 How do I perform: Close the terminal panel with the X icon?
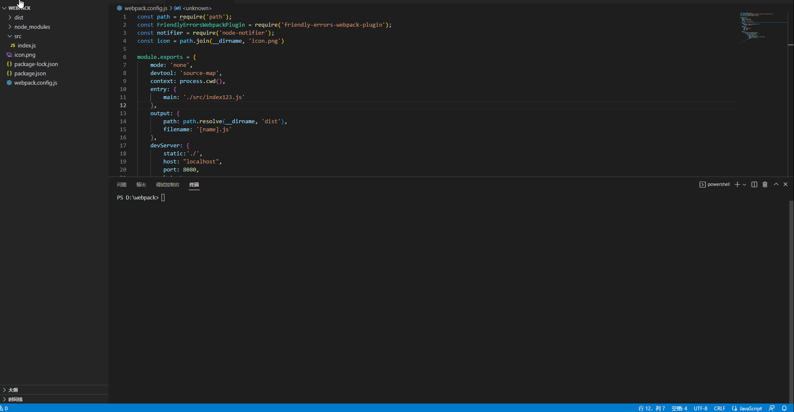pos(786,184)
